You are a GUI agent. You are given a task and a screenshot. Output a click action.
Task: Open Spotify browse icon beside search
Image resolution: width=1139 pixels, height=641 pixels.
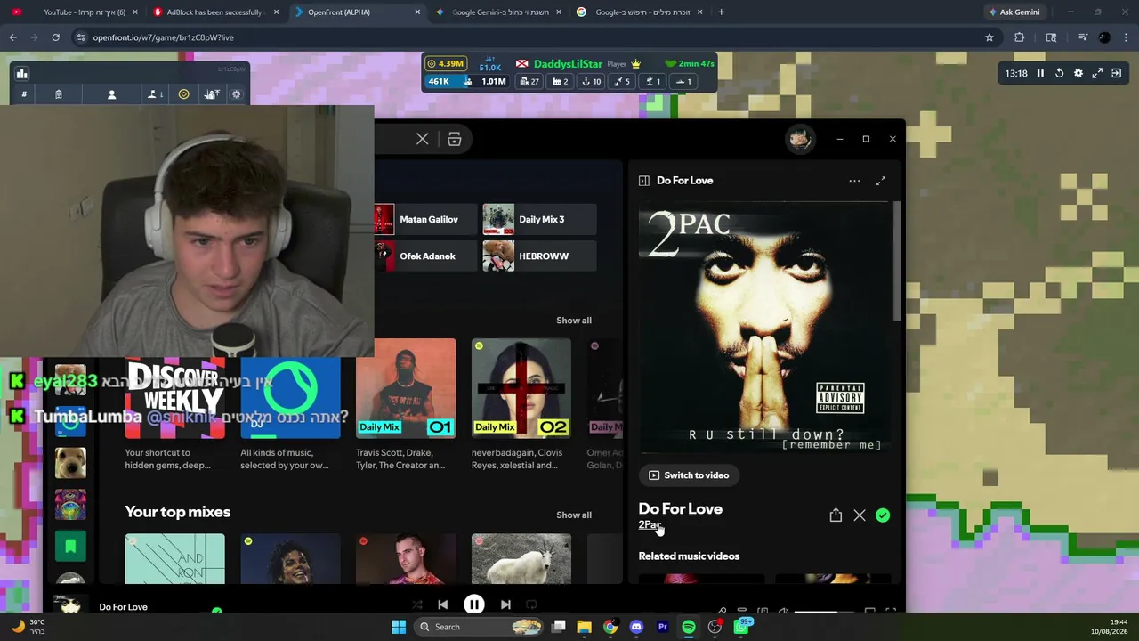click(x=454, y=139)
